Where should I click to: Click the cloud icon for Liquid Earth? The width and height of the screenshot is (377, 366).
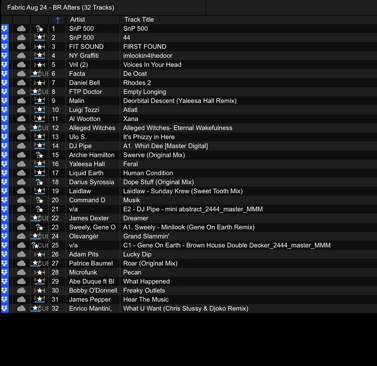click(22, 173)
